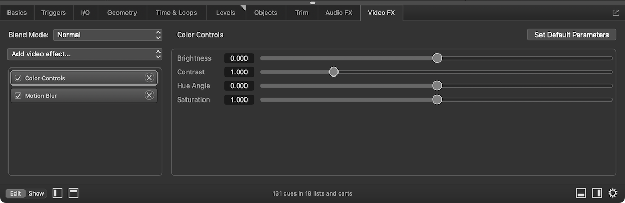
Task: Select the Motion Blur effect row
Action: point(84,96)
